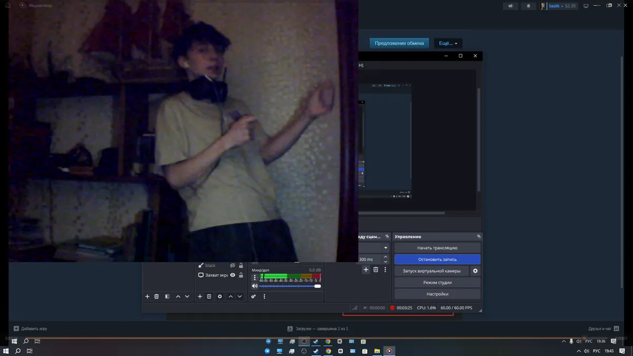Screen dimensions: 633x356
Task: Open audio mixer three-dot menu beside gears
Action: coord(264,296)
